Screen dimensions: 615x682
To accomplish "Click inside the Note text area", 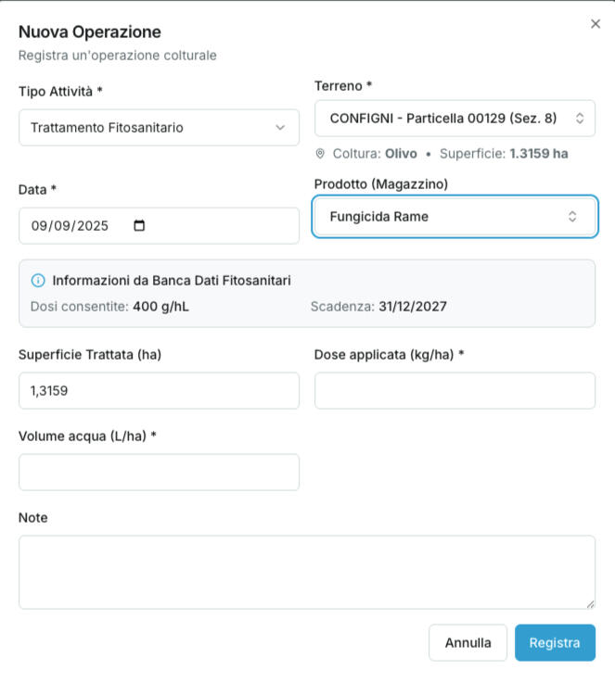I will pyautogui.click(x=306, y=572).
